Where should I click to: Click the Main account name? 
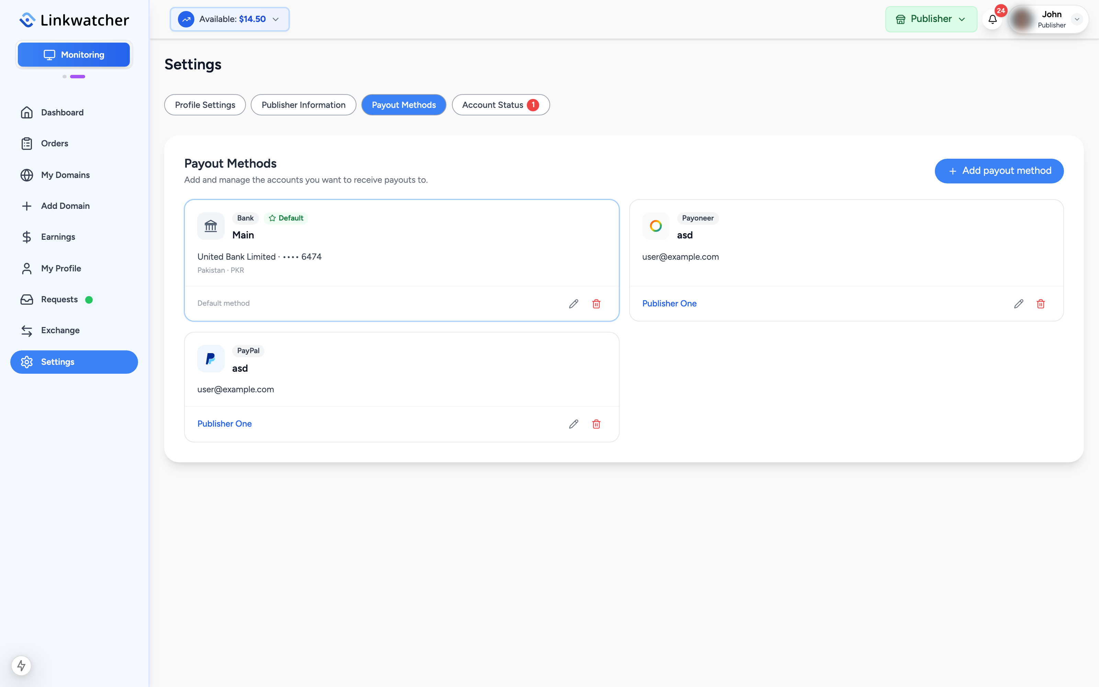(x=243, y=235)
